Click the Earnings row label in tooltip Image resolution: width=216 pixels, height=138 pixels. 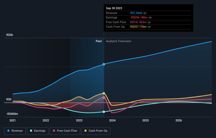[112, 17]
